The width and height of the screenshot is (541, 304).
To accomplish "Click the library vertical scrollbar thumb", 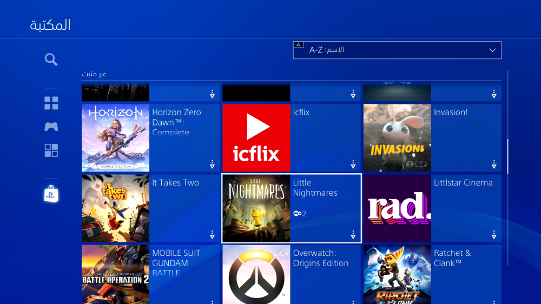I will 507,156.
